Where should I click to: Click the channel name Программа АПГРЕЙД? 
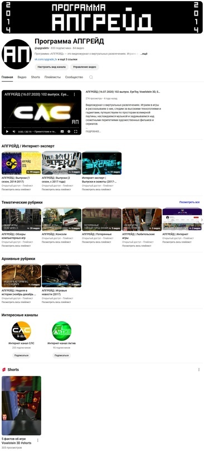coord(69,41)
